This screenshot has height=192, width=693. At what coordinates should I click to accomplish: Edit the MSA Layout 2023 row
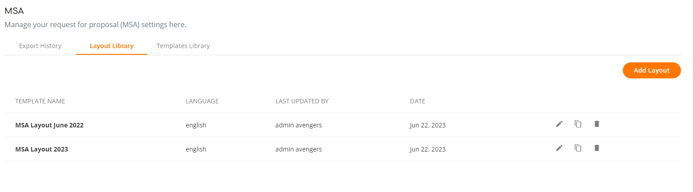pyautogui.click(x=559, y=148)
